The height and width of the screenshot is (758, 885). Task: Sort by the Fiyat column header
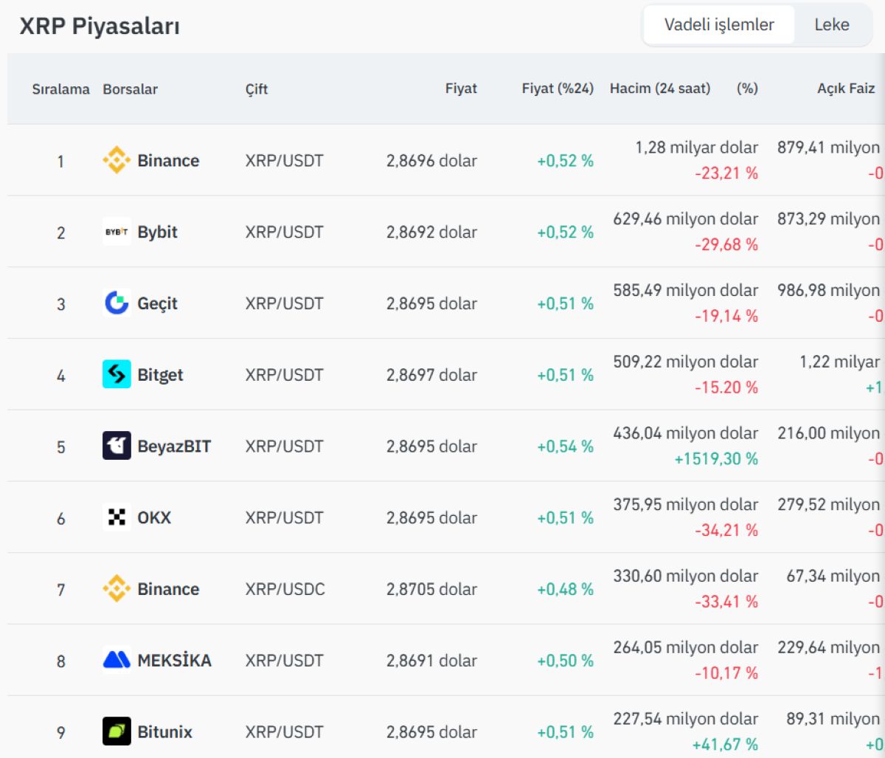click(x=461, y=89)
